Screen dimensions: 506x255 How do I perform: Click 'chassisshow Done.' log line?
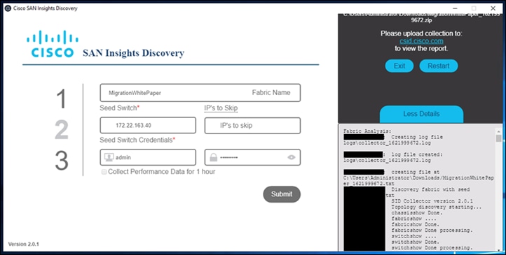point(417,213)
